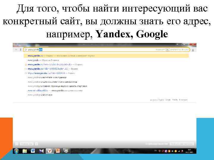Open https://www.yandex.ru/?clid=1955454 history suggestion
This screenshot has width=214, height=160.
[51, 73]
